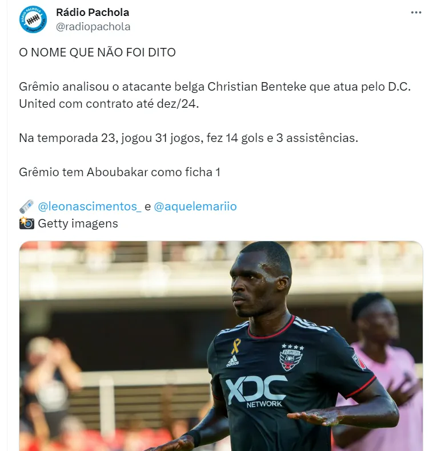Open the attached player photo
The image size is (429, 451).
(221, 346)
